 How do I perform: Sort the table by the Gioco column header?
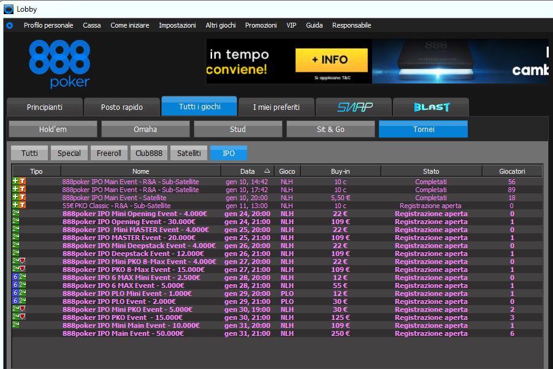(x=287, y=171)
